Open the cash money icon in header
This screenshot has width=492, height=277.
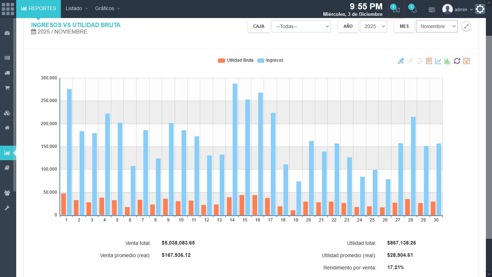(396, 10)
